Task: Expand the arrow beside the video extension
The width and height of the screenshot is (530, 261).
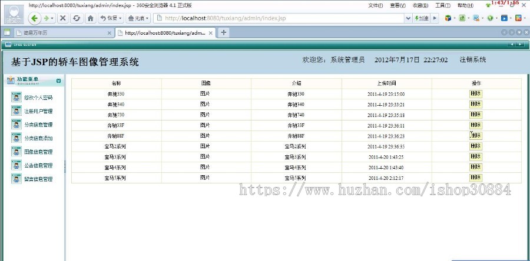Action: (511, 18)
